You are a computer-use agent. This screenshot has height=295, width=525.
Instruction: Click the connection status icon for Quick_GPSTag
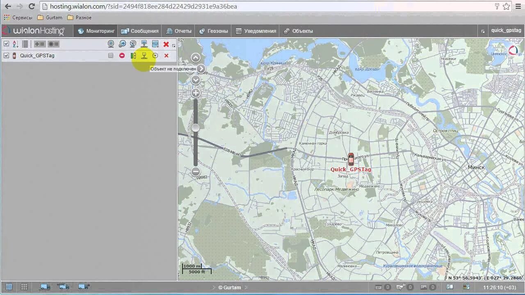144,55
